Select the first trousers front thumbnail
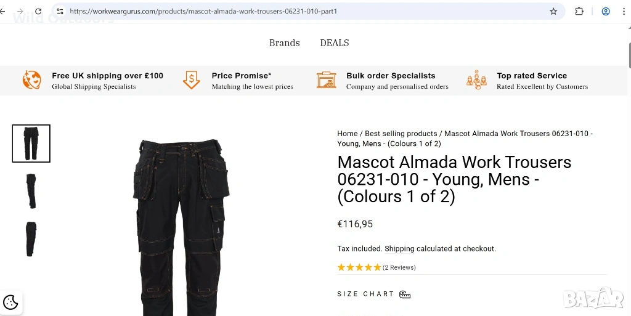The height and width of the screenshot is (316, 631). (31, 144)
